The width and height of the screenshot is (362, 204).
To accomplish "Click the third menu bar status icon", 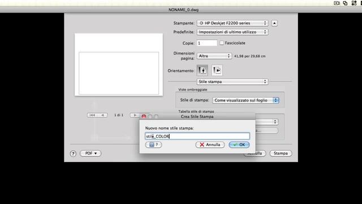I will pyautogui.click(x=354, y=3).
